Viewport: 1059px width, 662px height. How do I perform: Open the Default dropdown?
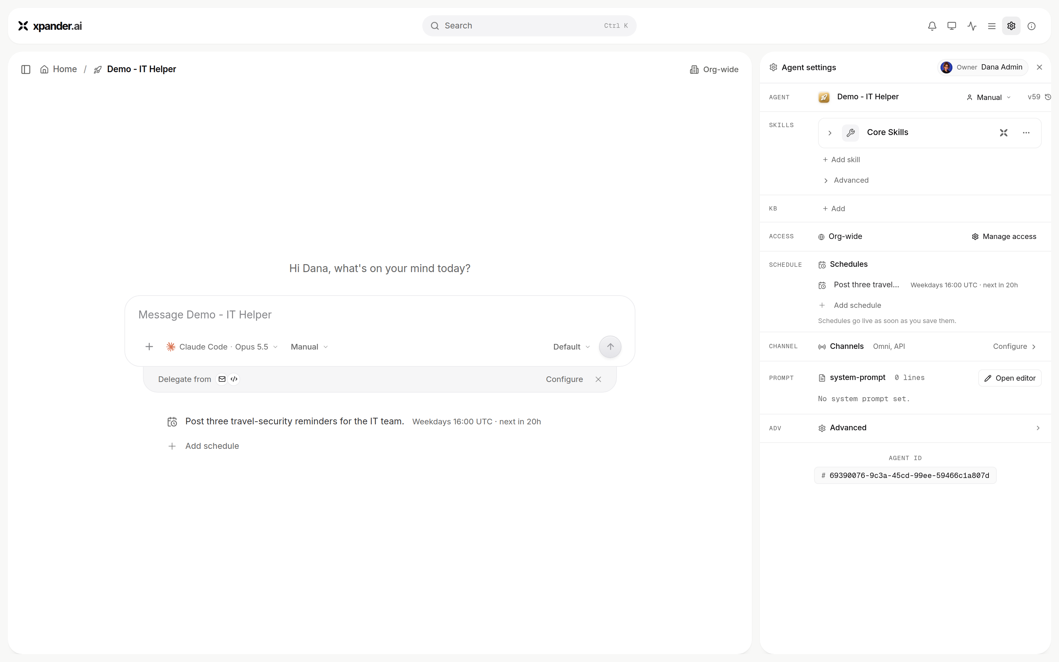coord(572,347)
